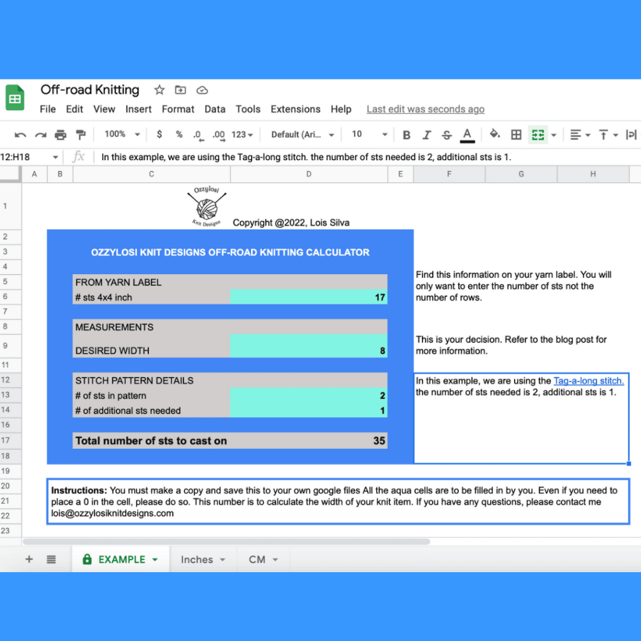Select the sts in pattern value 2
Screen dimensions: 641x641
point(309,395)
